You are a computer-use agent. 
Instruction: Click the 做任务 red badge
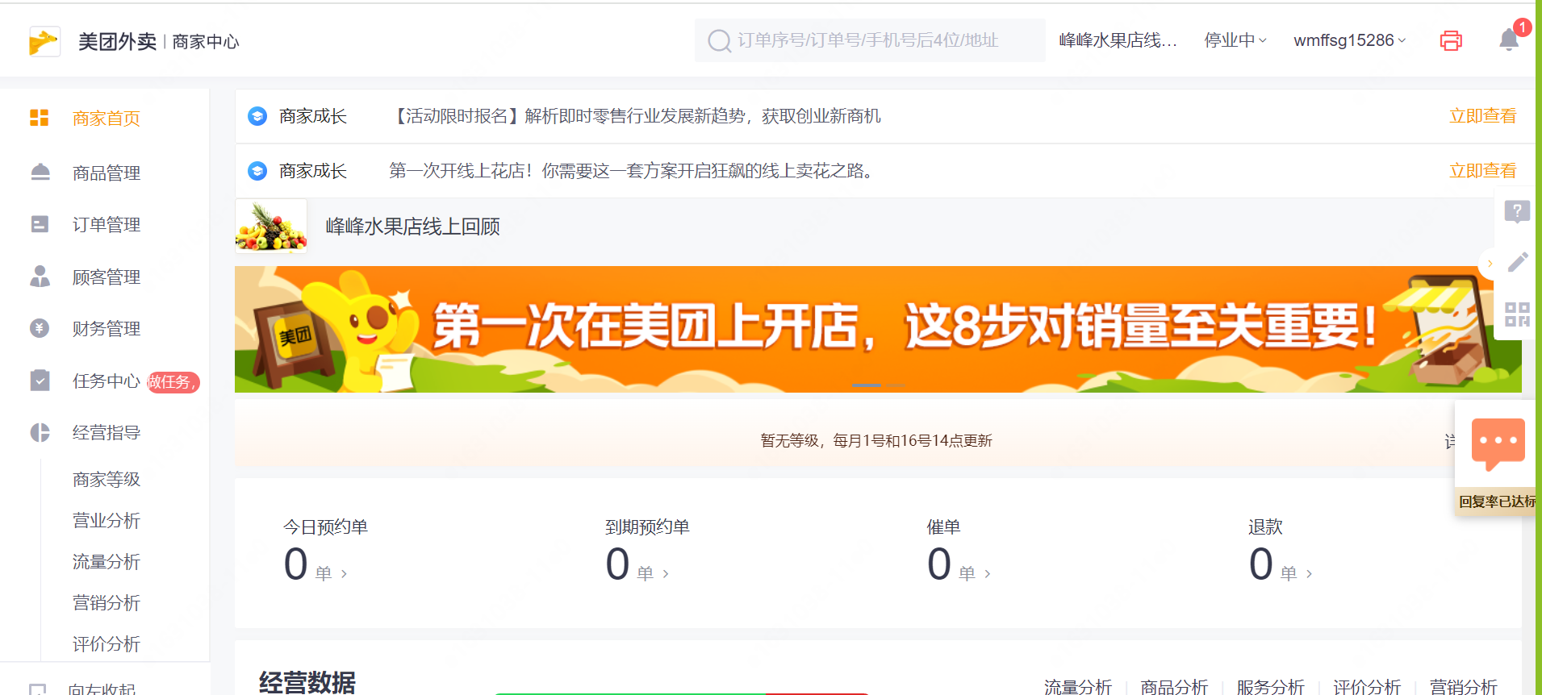click(x=173, y=381)
